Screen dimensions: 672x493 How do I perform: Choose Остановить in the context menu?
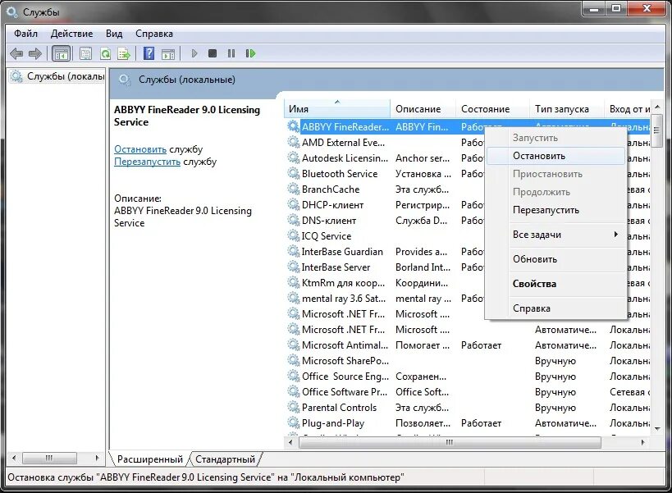(555, 156)
